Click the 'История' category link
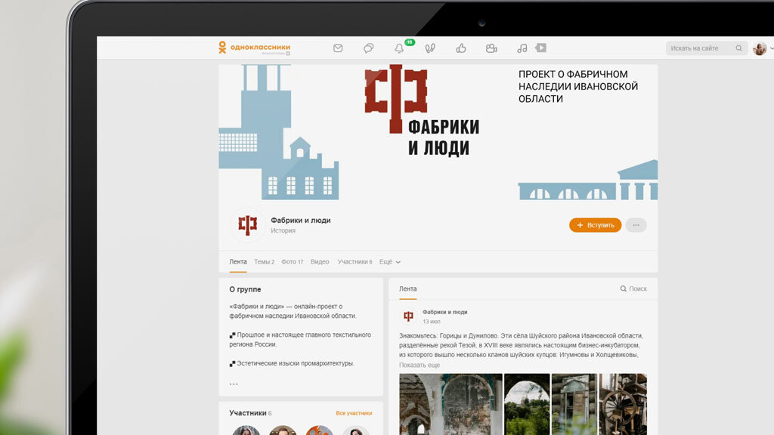This screenshot has height=435, width=774. point(283,230)
